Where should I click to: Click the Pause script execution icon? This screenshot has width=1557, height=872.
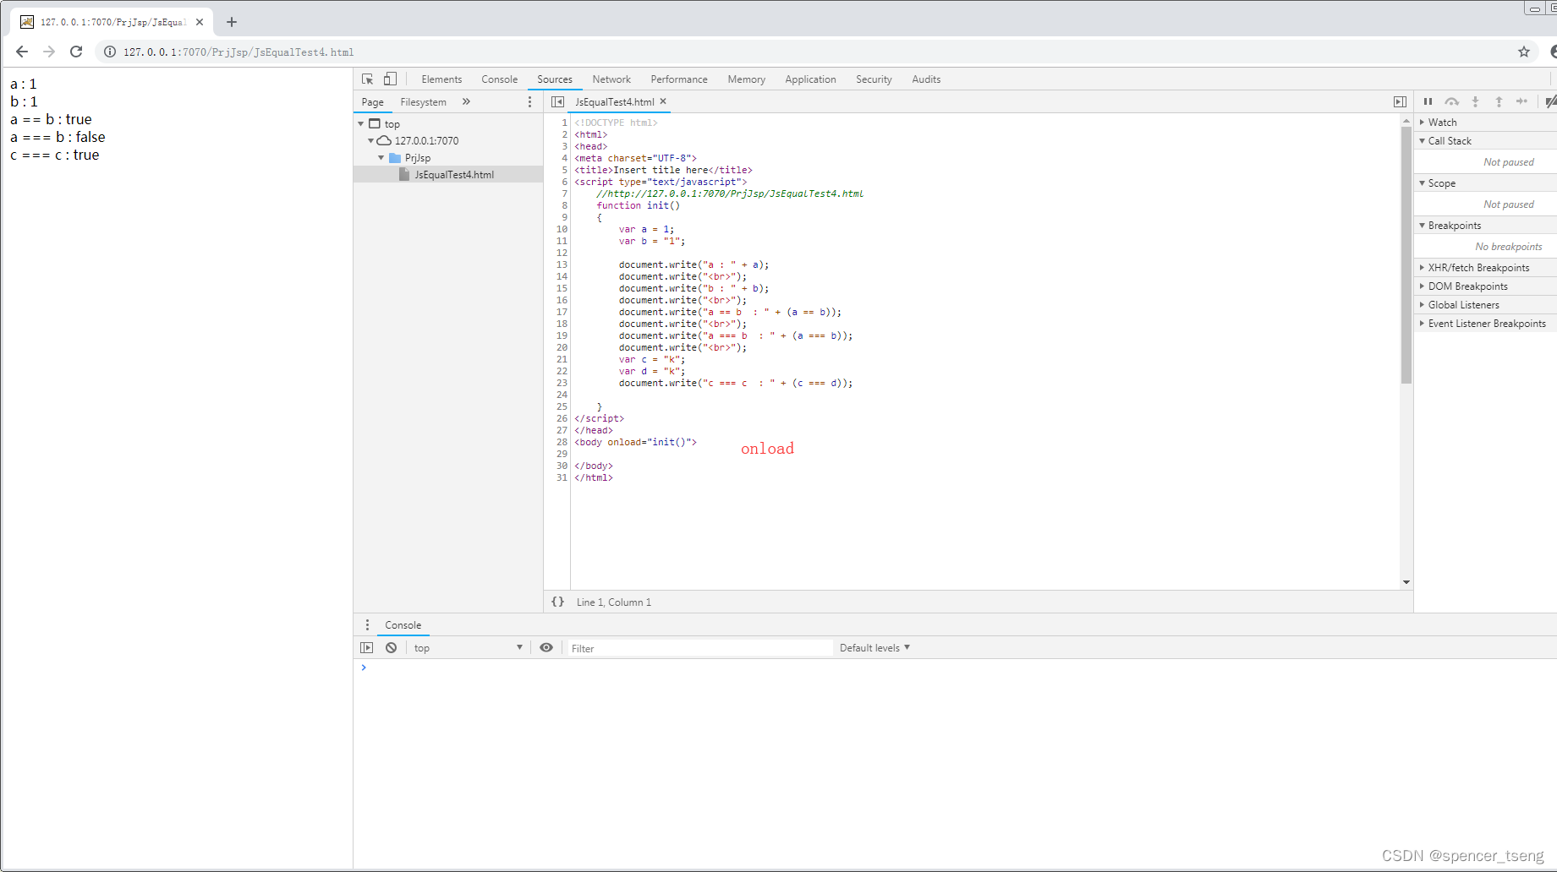(1428, 101)
